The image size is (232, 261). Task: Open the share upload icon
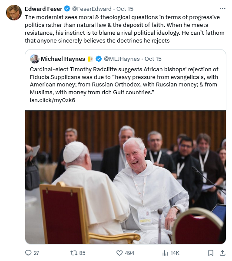click(x=222, y=253)
